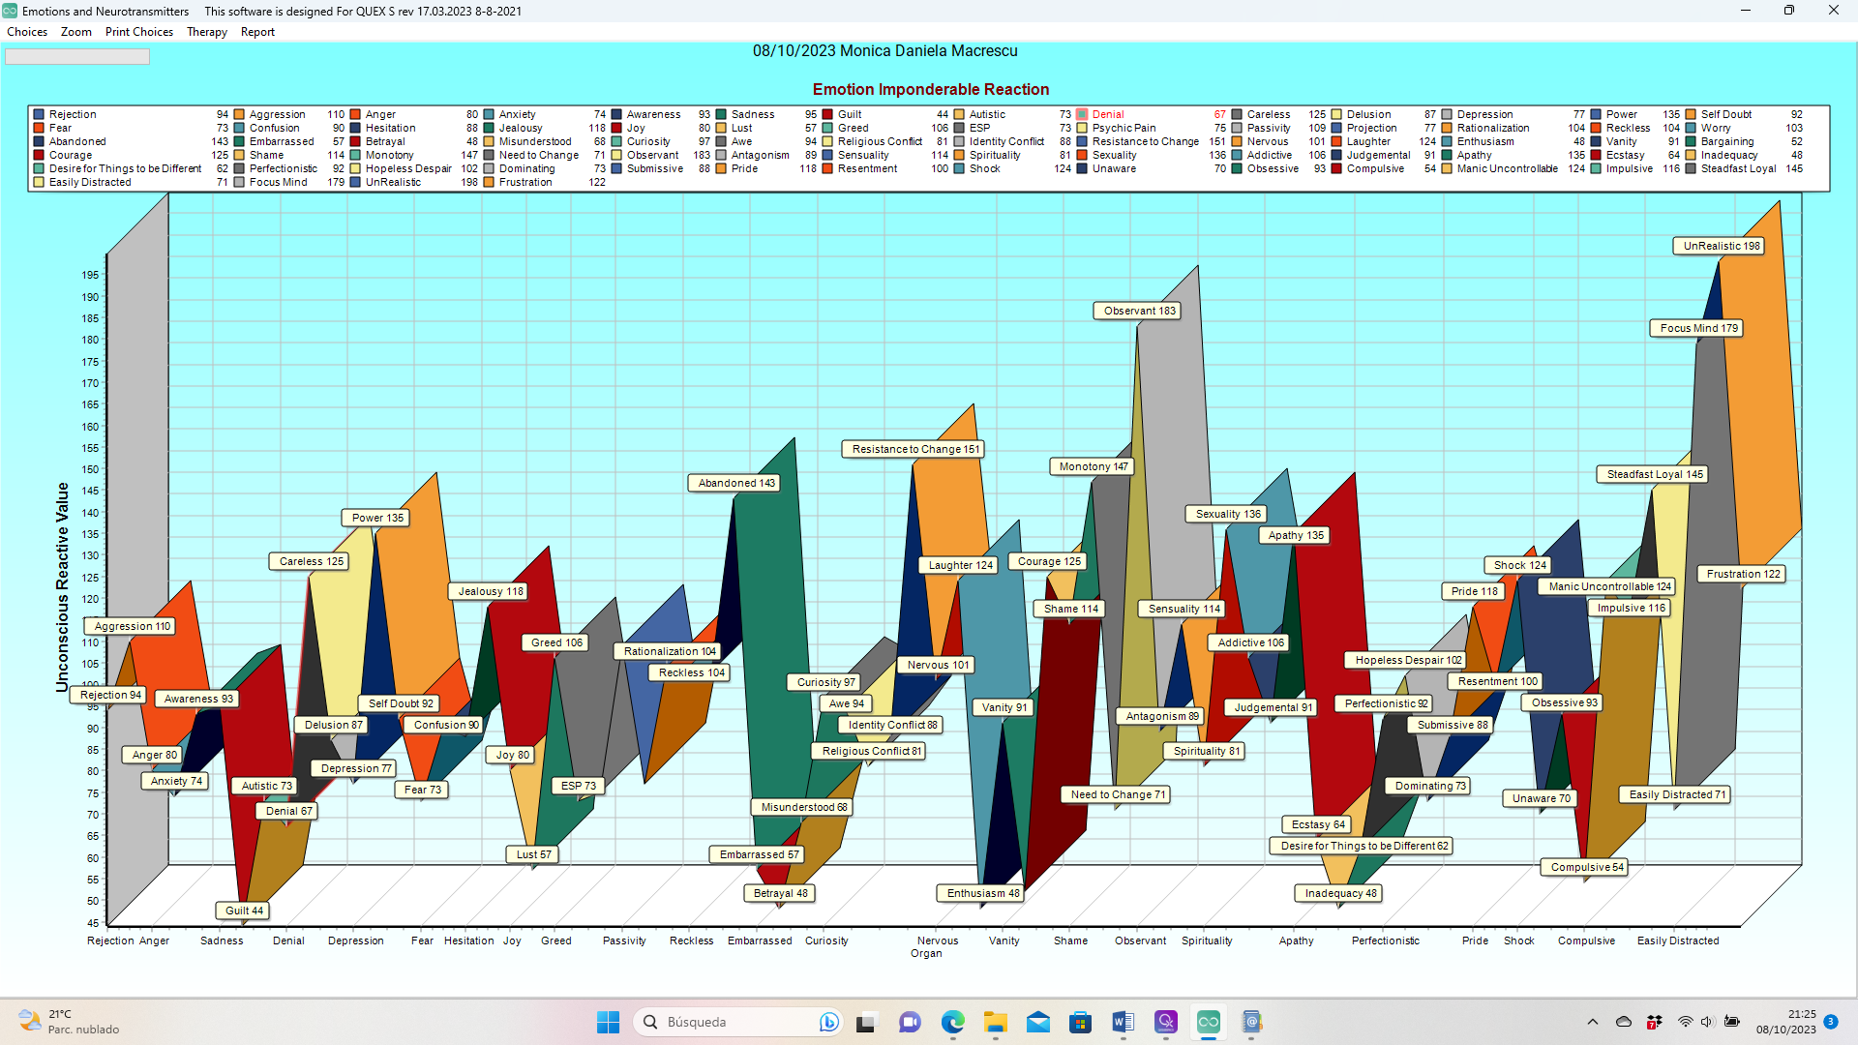This screenshot has width=1858, height=1045.
Task: Click the 'Power 135' chart label
Action: point(377,518)
